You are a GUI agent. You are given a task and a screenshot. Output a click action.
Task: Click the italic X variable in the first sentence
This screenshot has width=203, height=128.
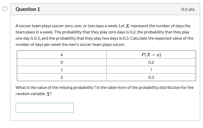click(127, 26)
